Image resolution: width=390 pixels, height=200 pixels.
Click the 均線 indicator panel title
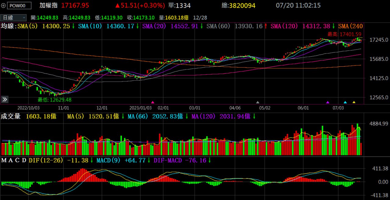coord(8,26)
